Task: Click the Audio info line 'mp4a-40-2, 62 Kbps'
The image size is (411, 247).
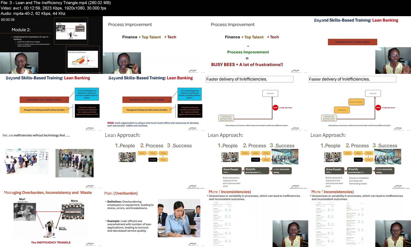Action: 33,13
